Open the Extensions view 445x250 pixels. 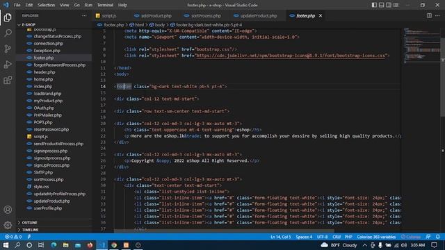(x=8, y=81)
